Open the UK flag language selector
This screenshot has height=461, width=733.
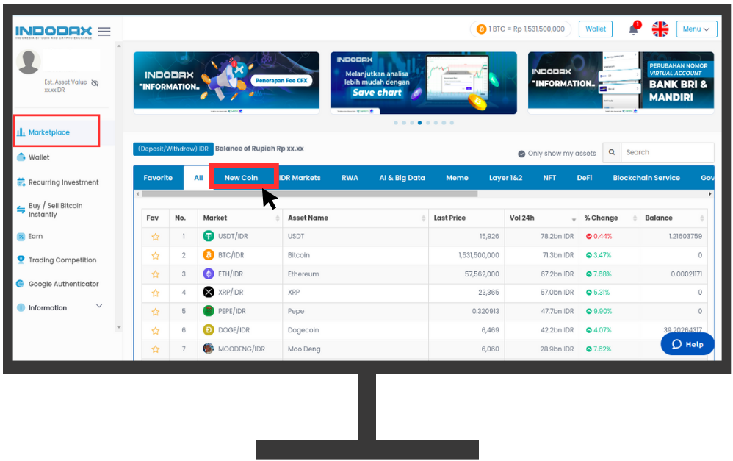point(660,29)
